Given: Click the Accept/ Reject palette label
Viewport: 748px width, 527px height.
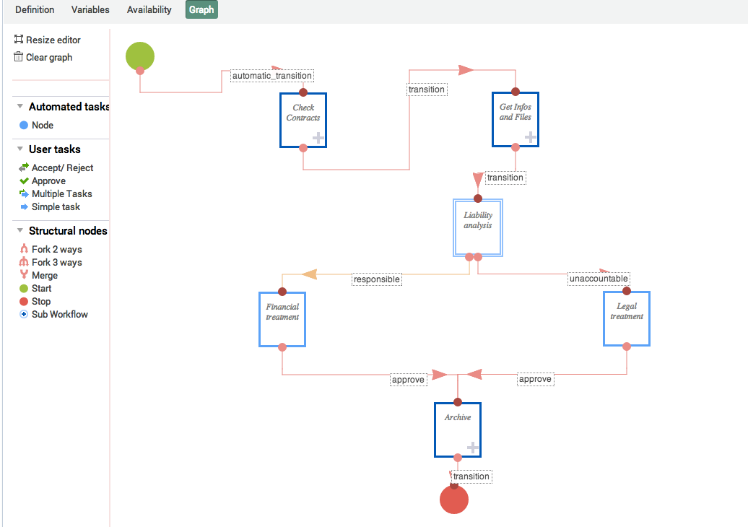Looking at the screenshot, I should pyautogui.click(x=63, y=168).
